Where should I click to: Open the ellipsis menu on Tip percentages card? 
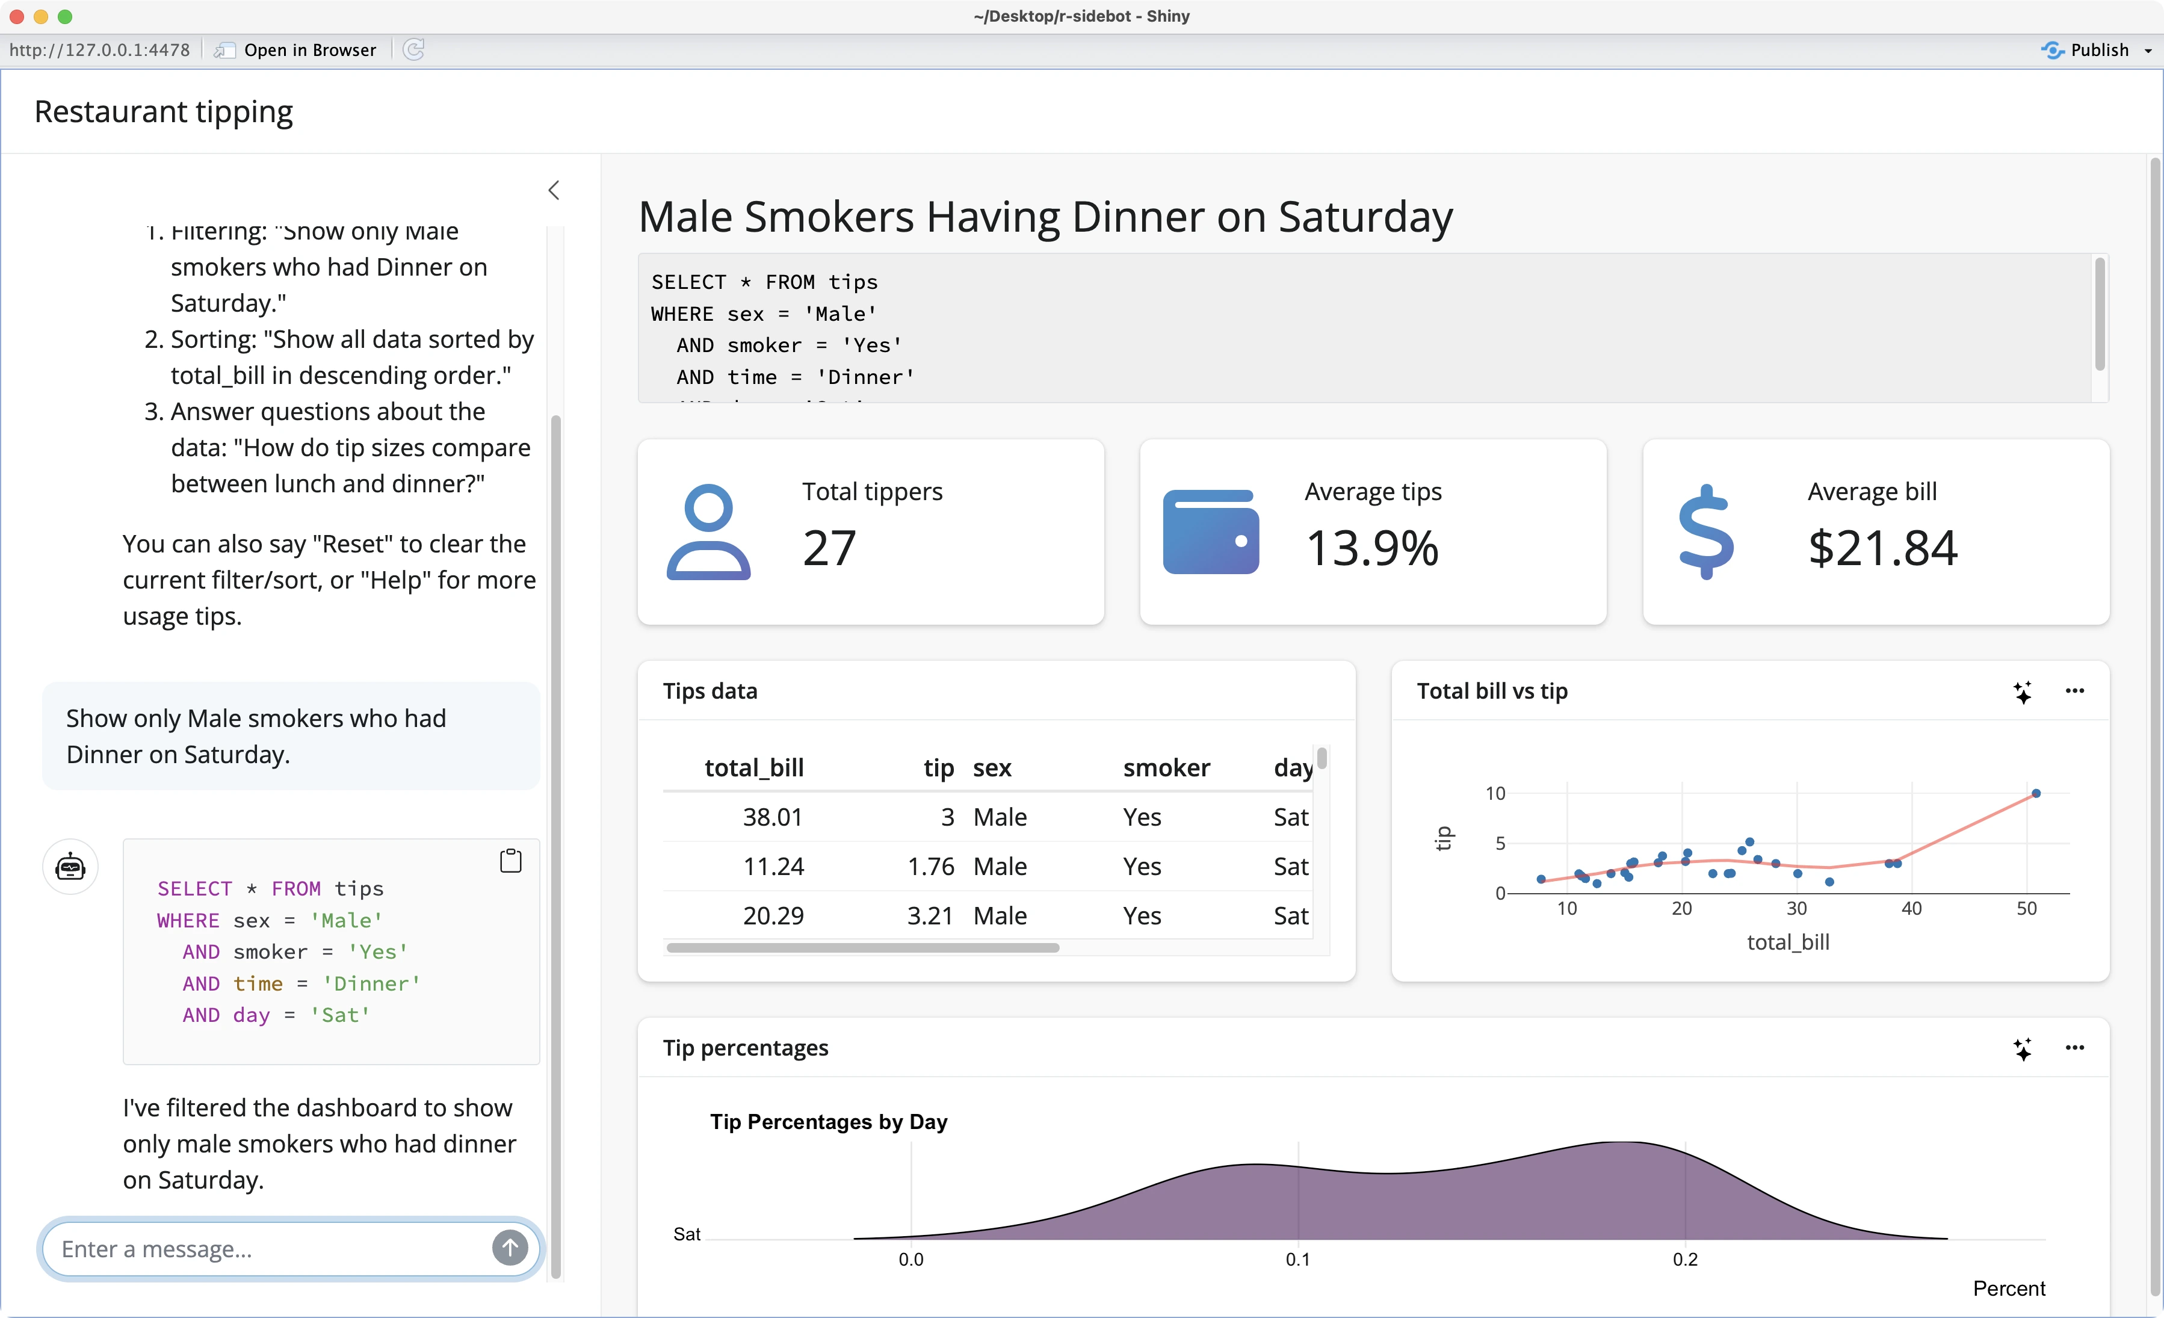coord(2074,1048)
